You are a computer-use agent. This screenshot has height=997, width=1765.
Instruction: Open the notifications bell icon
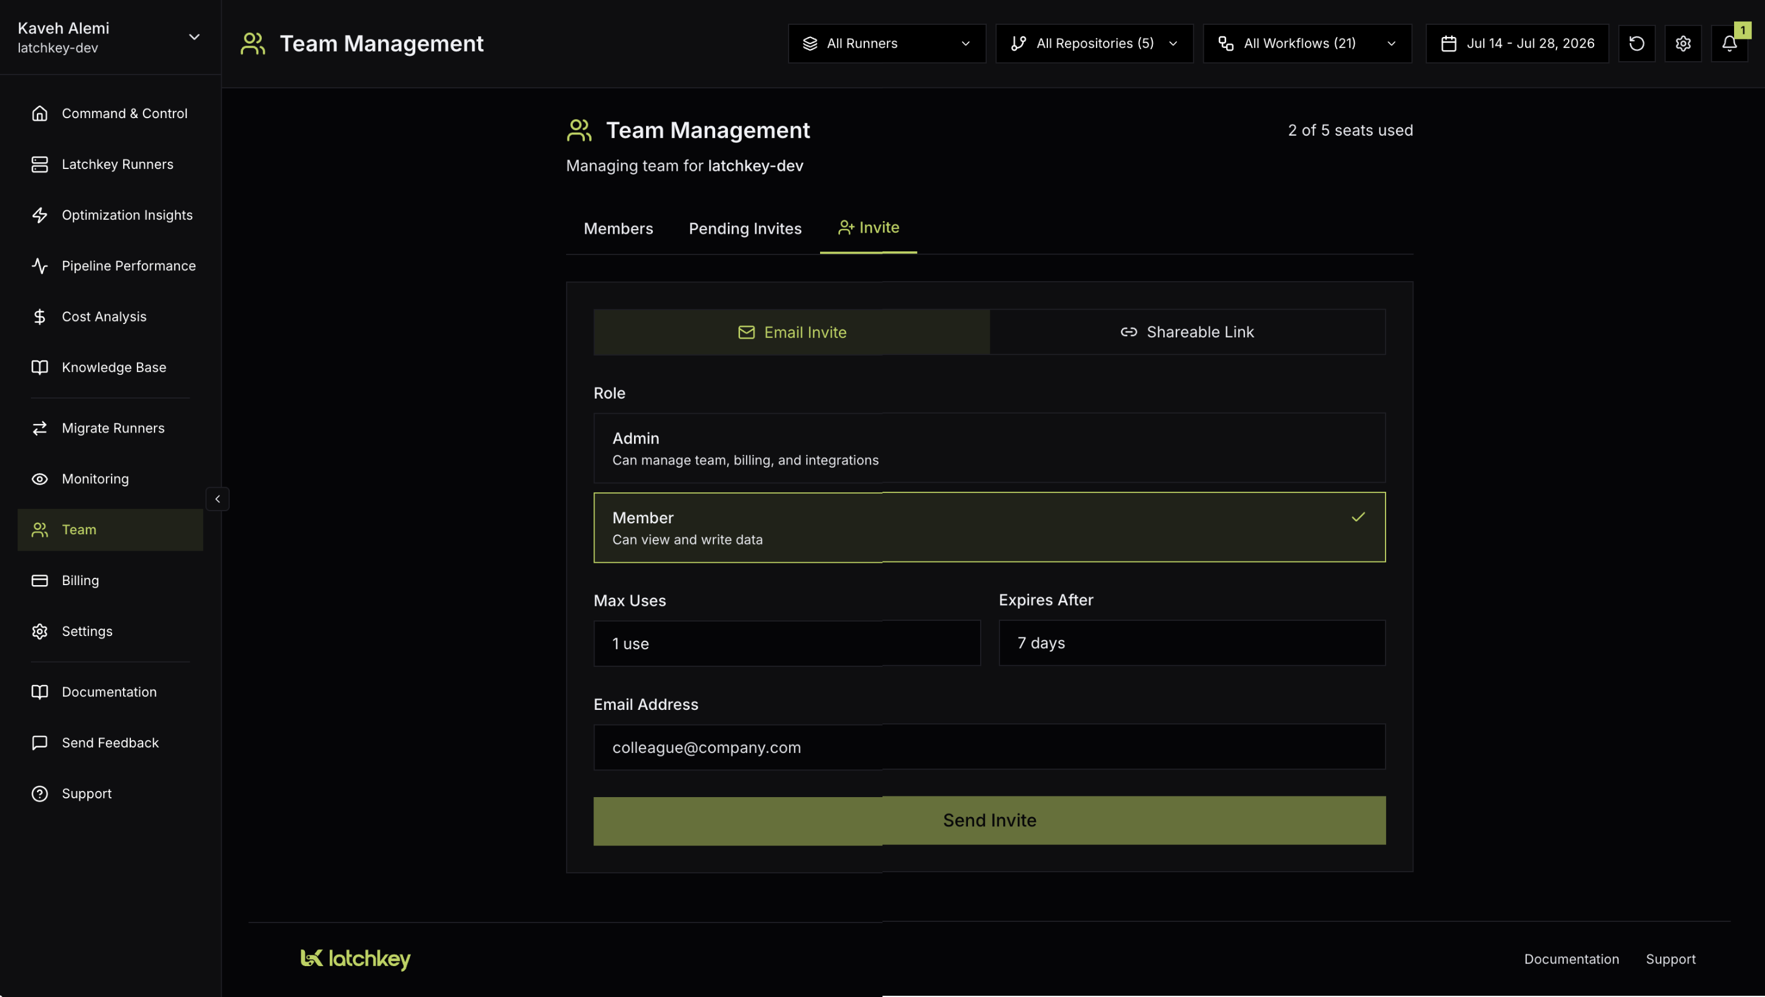1729,43
